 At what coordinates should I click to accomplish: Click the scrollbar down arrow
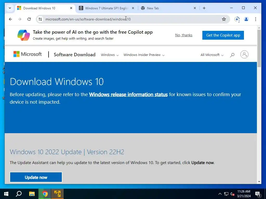pos(259,182)
